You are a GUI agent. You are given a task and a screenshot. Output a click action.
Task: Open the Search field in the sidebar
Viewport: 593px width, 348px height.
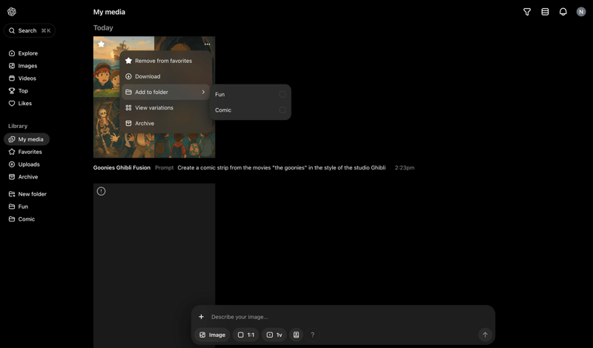click(30, 30)
